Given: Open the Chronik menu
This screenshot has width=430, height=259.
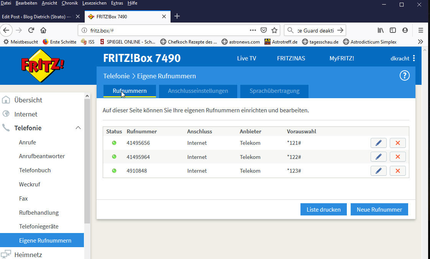Looking at the screenshot, I should coord(69,3).
